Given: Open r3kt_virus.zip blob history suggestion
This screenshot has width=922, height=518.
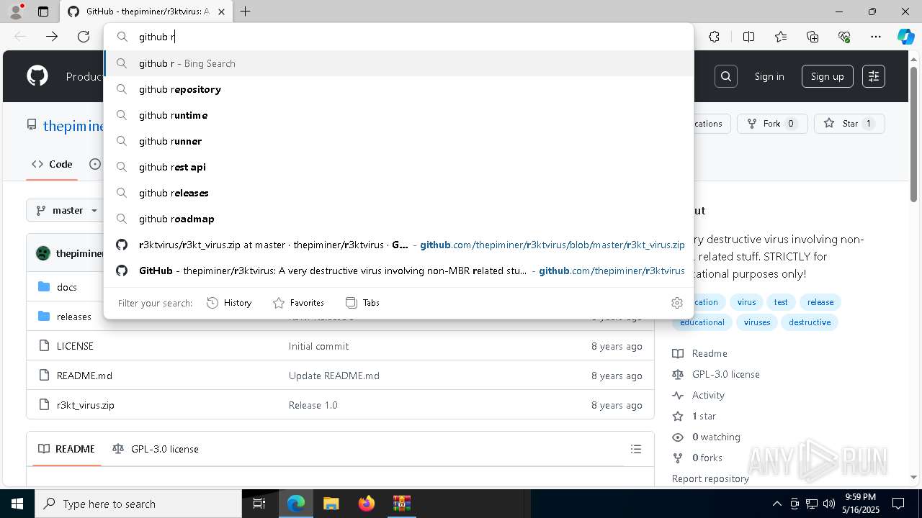Looking at the screenshot, I should (398, 245).
